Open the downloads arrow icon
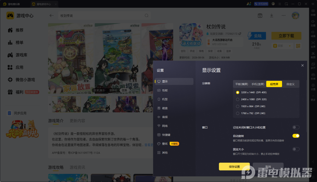The width and height of the screenshot is (317, 182). [x=272, y=16]
